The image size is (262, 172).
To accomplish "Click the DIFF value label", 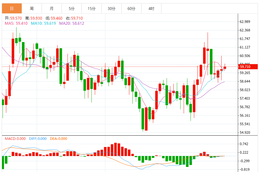I will point(38,139).
